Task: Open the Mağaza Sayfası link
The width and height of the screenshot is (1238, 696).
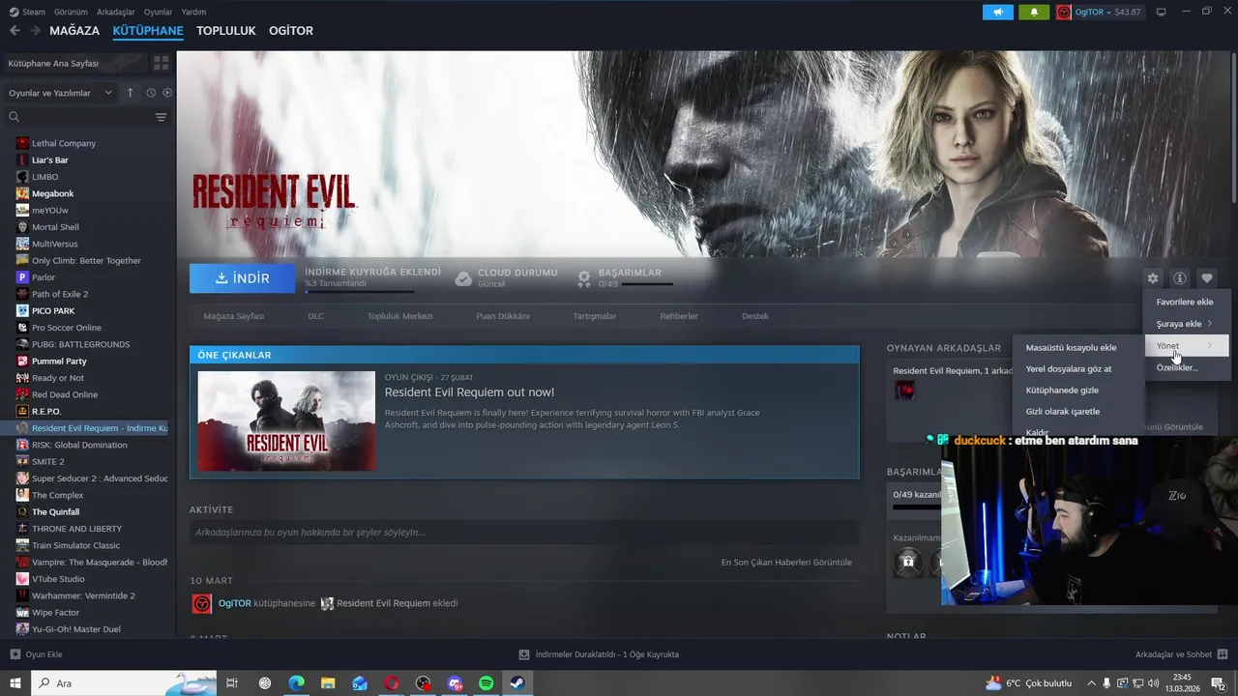Action: pos(234,316)
